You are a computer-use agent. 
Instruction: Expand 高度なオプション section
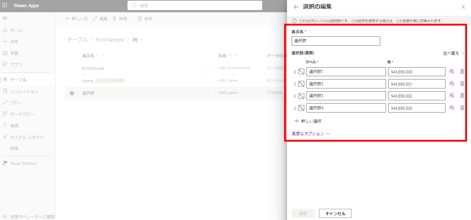click(311, 134)
